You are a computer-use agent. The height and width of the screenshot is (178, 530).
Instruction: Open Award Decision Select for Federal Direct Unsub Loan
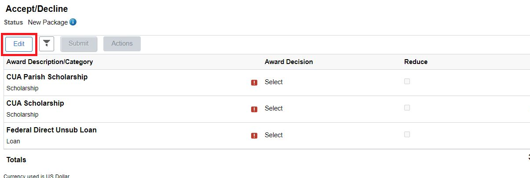[x=274, y=135]
